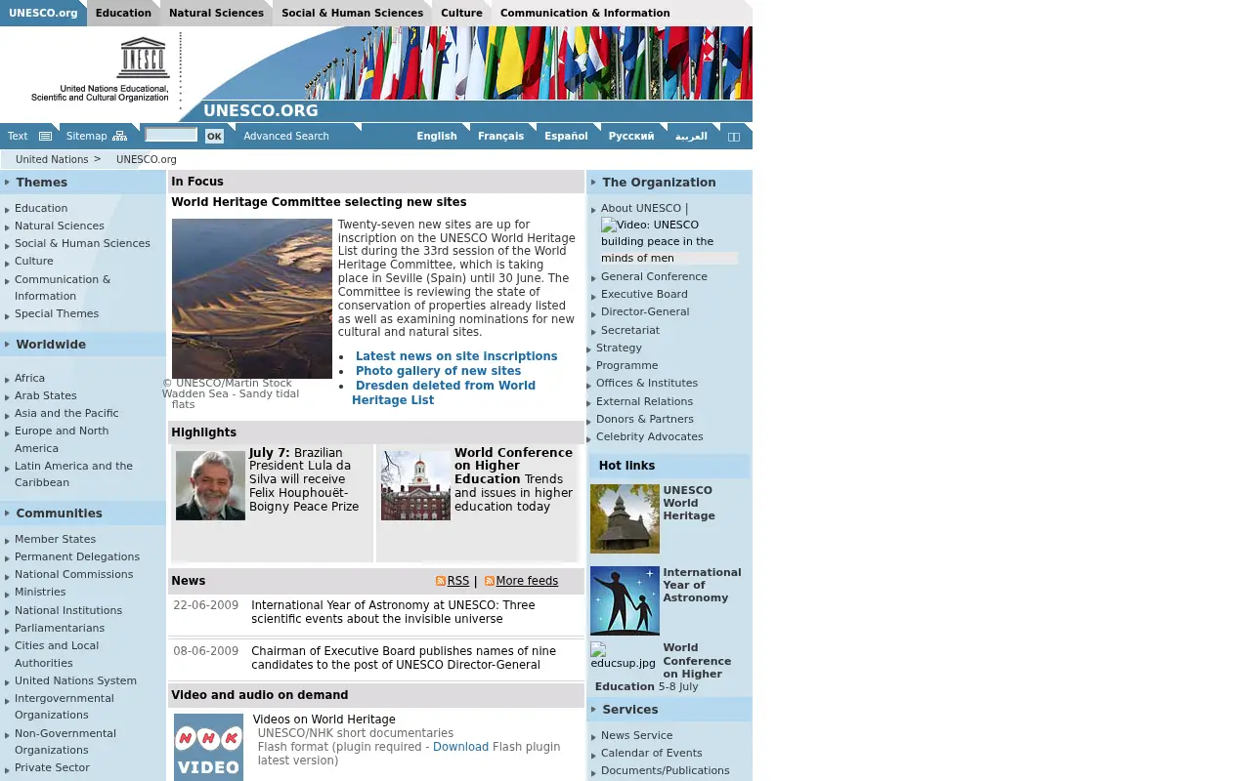Viewport: 1251px width, 781px height.
Task: Open Executive Board link
Action: (x=644, y=295)
